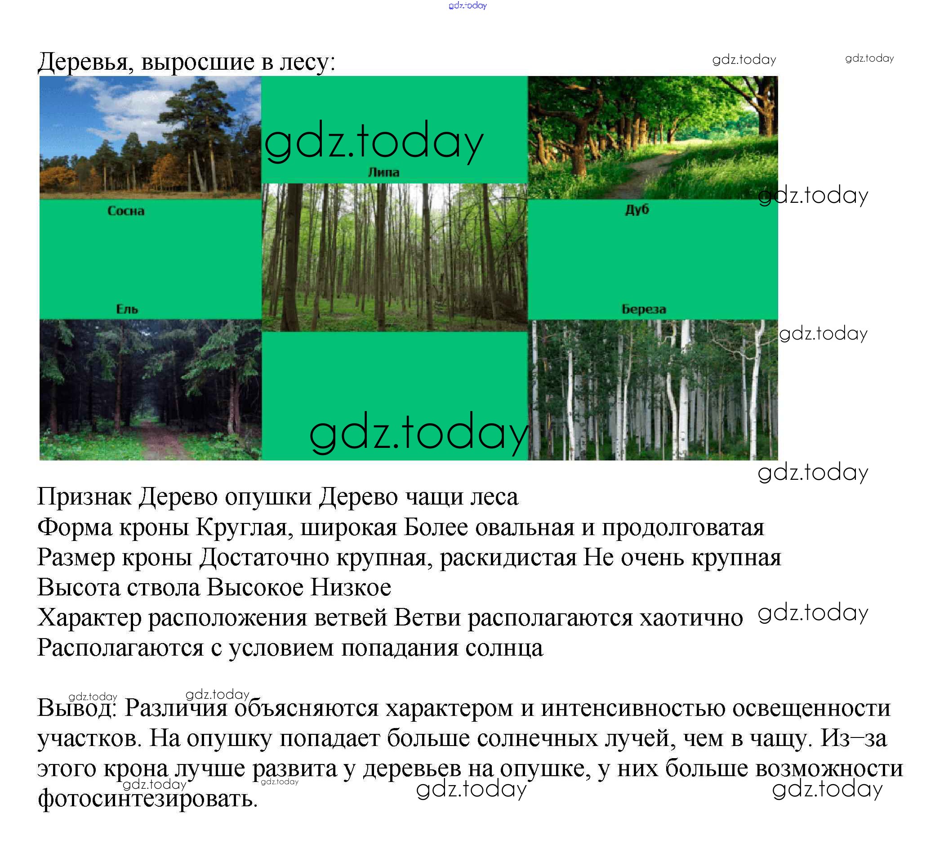Click the heading Деревья, выросшие в лесу
935x849 pixels.
click(x=186, y=62)
